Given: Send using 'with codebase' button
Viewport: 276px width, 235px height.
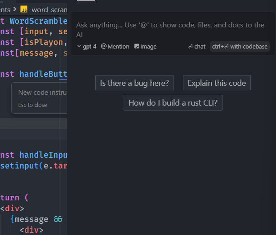Looking at the screenshot, I should [240, 46].
